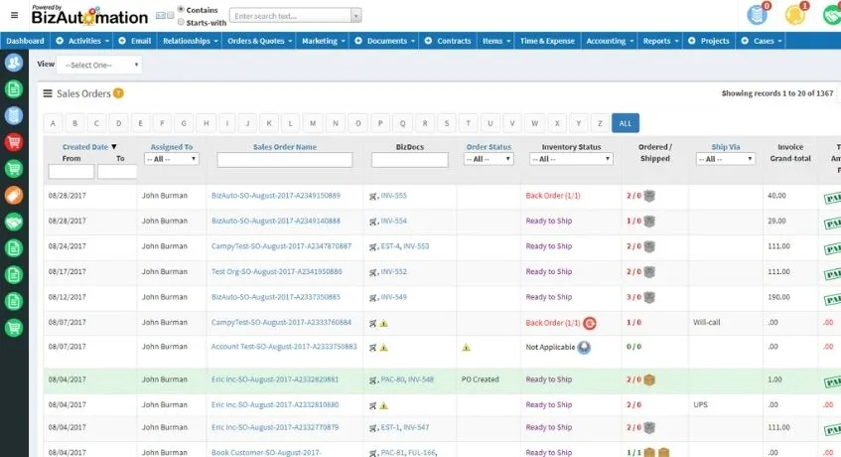Click the Will-call ship via cell
Viewport: 841px width, 457px height.
point(706,323)
